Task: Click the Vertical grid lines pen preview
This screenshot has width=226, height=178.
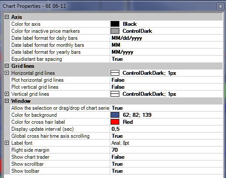Action: [x=115, y=94]
